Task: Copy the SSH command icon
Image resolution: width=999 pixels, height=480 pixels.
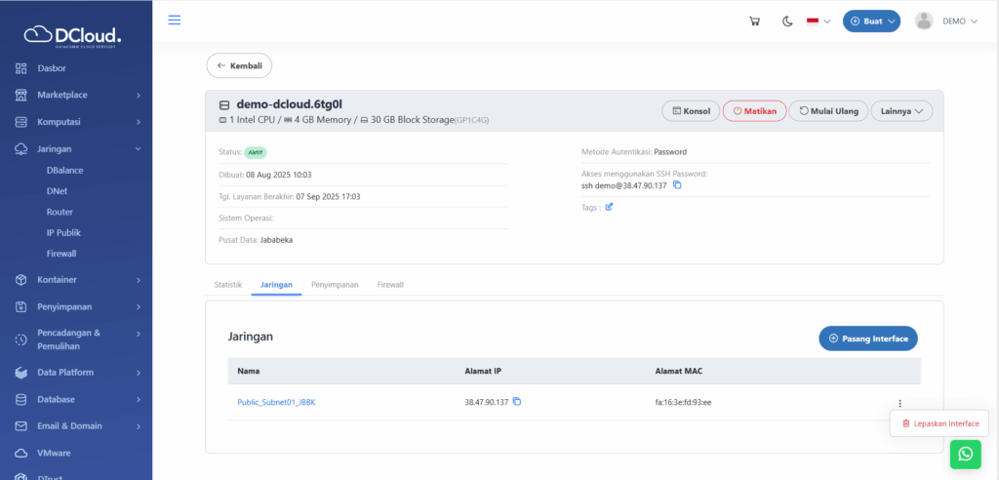Action: (677, 185)
